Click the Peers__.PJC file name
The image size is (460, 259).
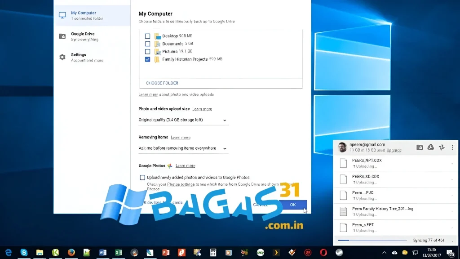pos(363,192)
